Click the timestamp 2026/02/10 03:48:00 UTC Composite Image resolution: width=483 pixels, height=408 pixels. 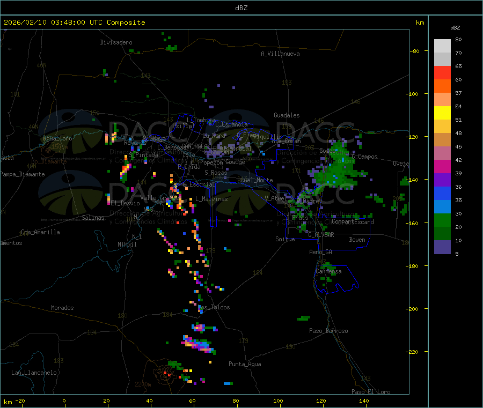click(74, 23)
